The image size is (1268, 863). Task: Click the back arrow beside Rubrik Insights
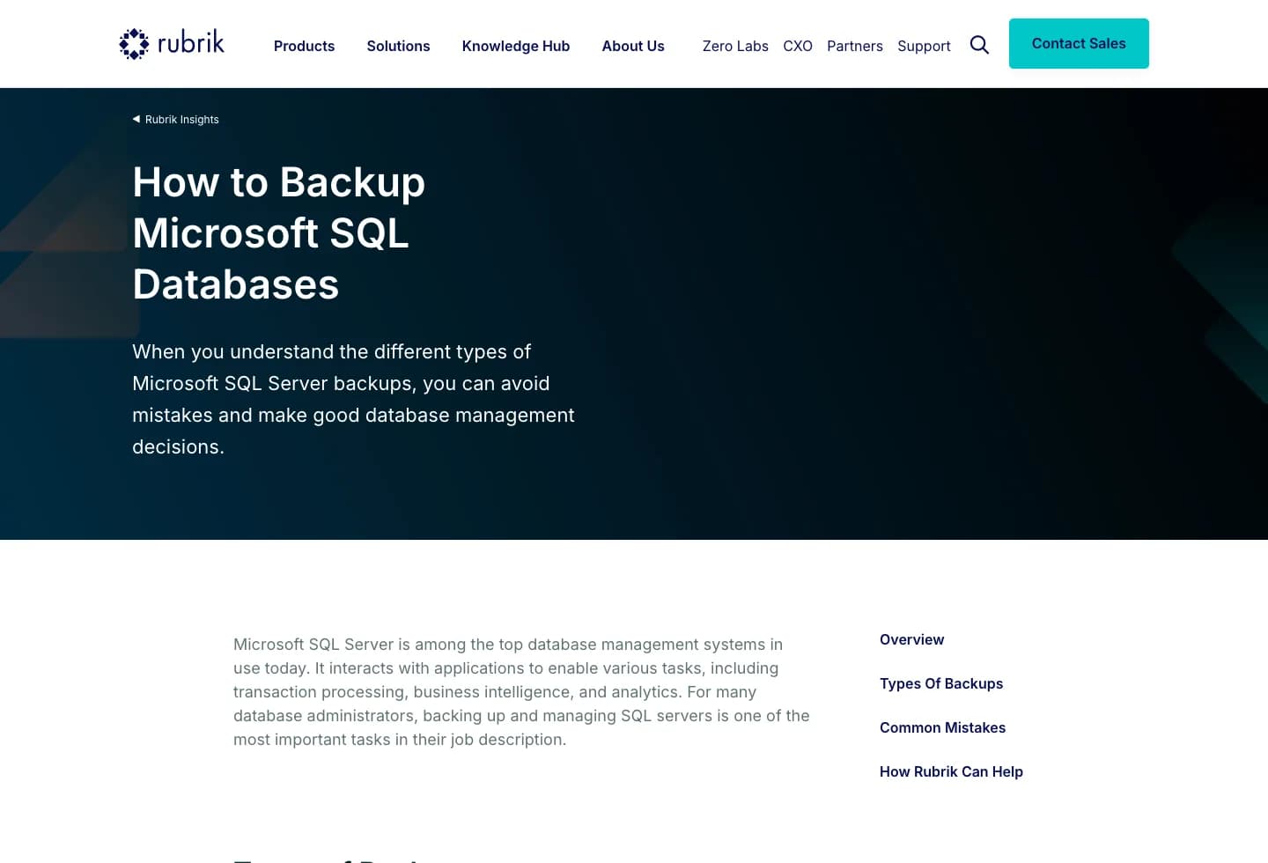click(136, 119)
